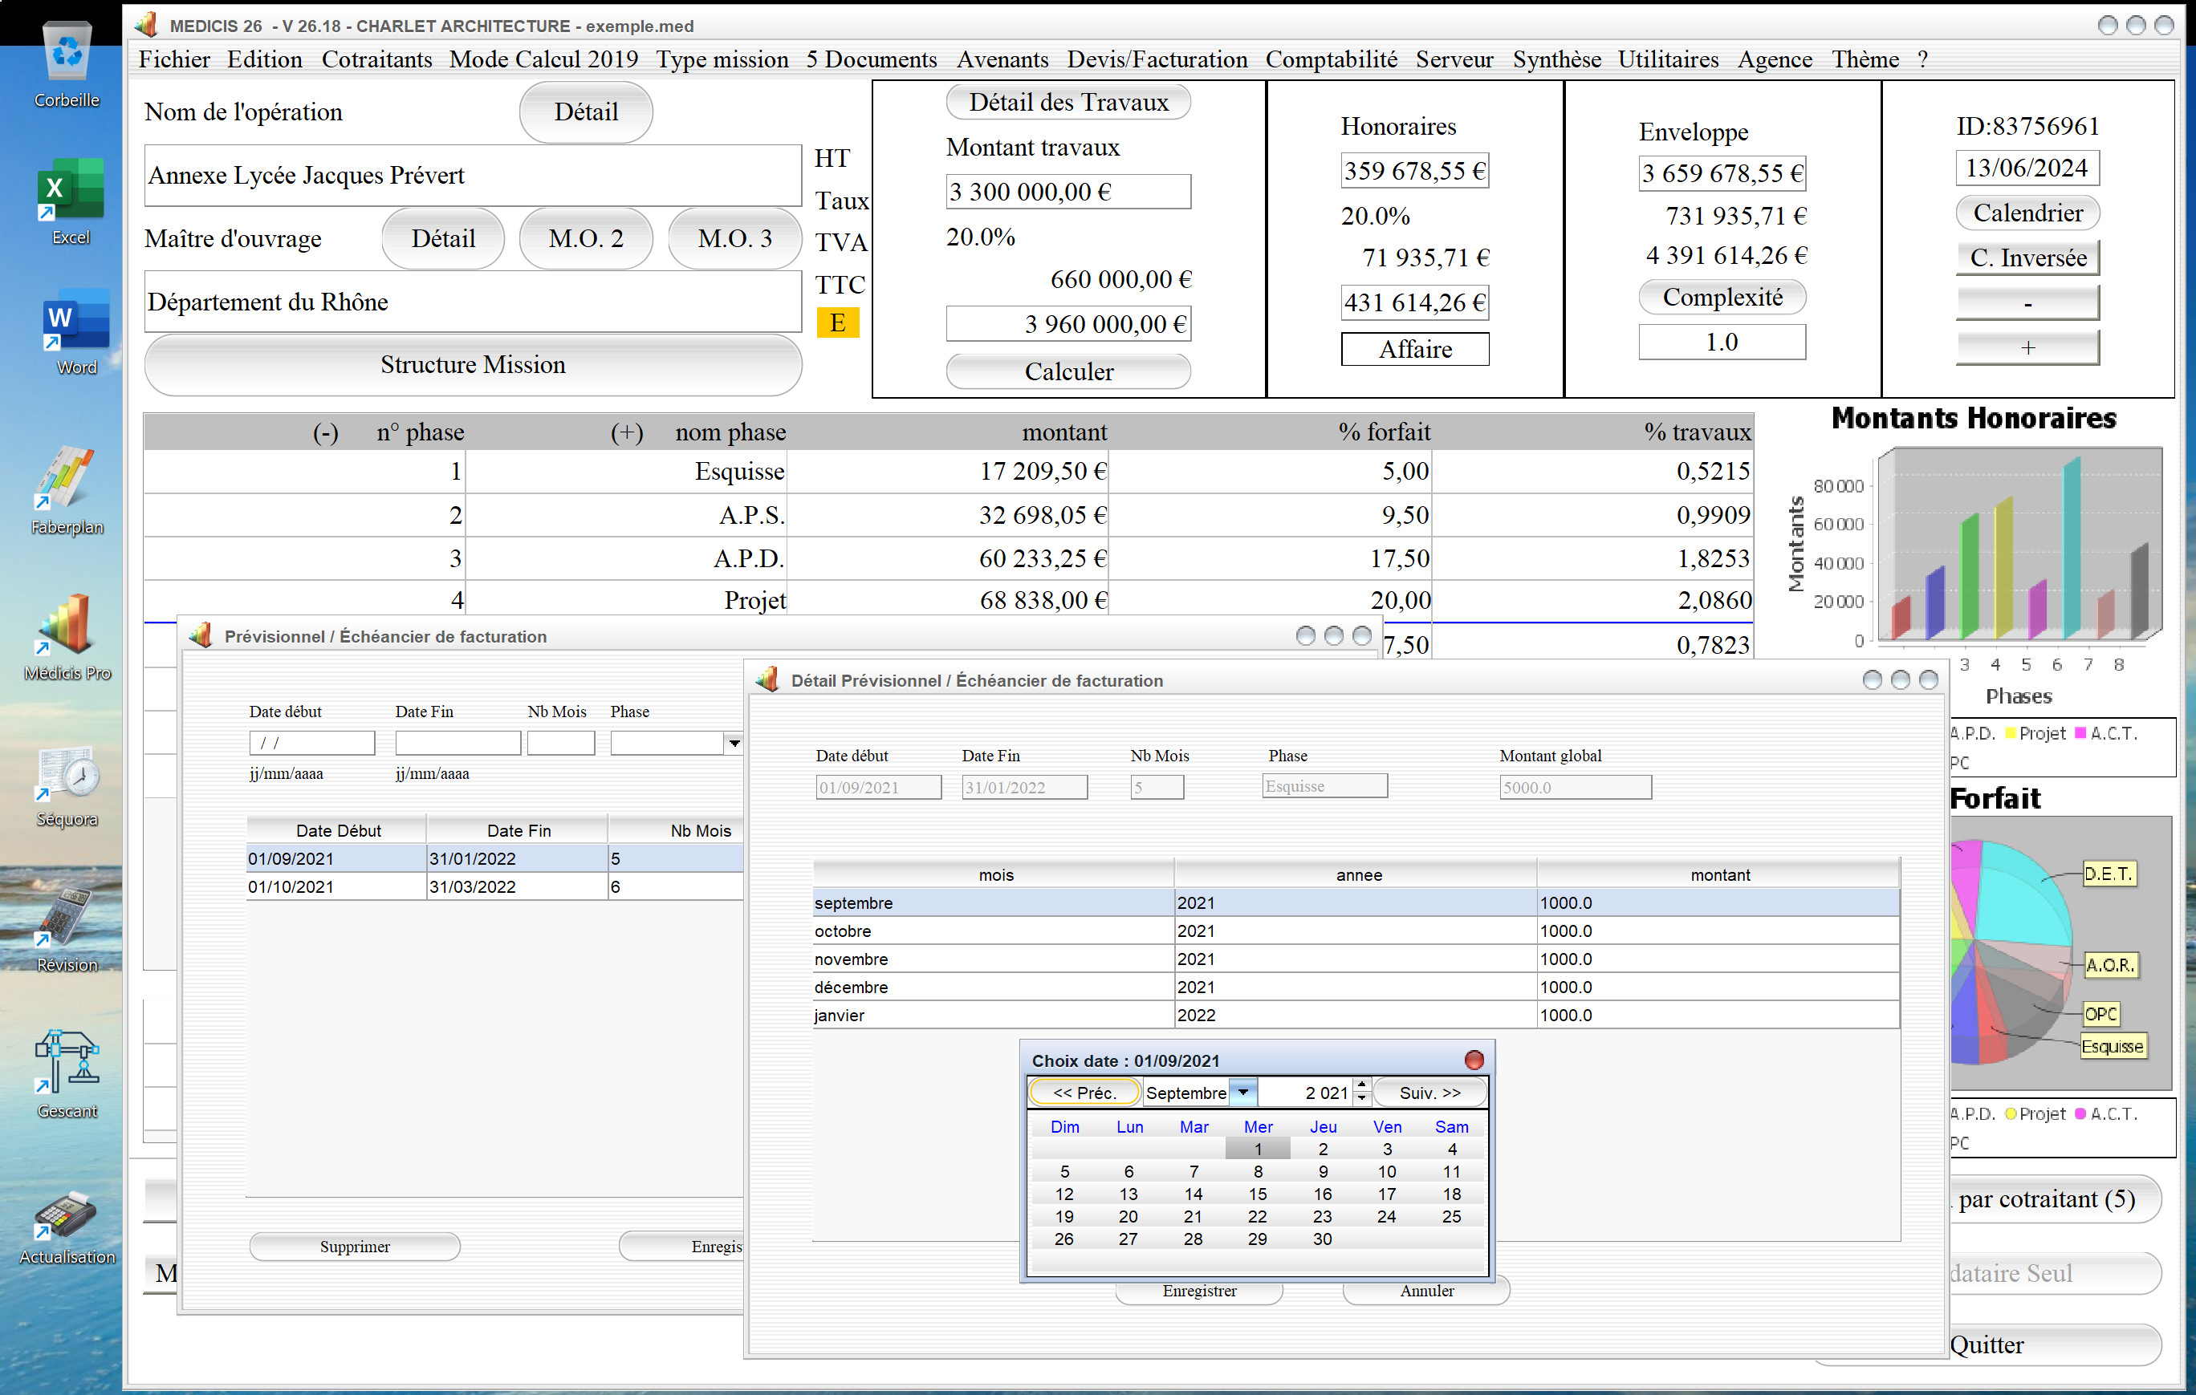Click the yellow E indicator beside TTC

(x=837, y=322)
